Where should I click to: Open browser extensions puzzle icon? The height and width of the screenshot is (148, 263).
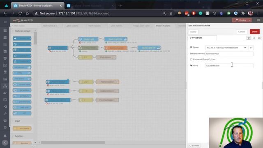(x=243, y=13)
